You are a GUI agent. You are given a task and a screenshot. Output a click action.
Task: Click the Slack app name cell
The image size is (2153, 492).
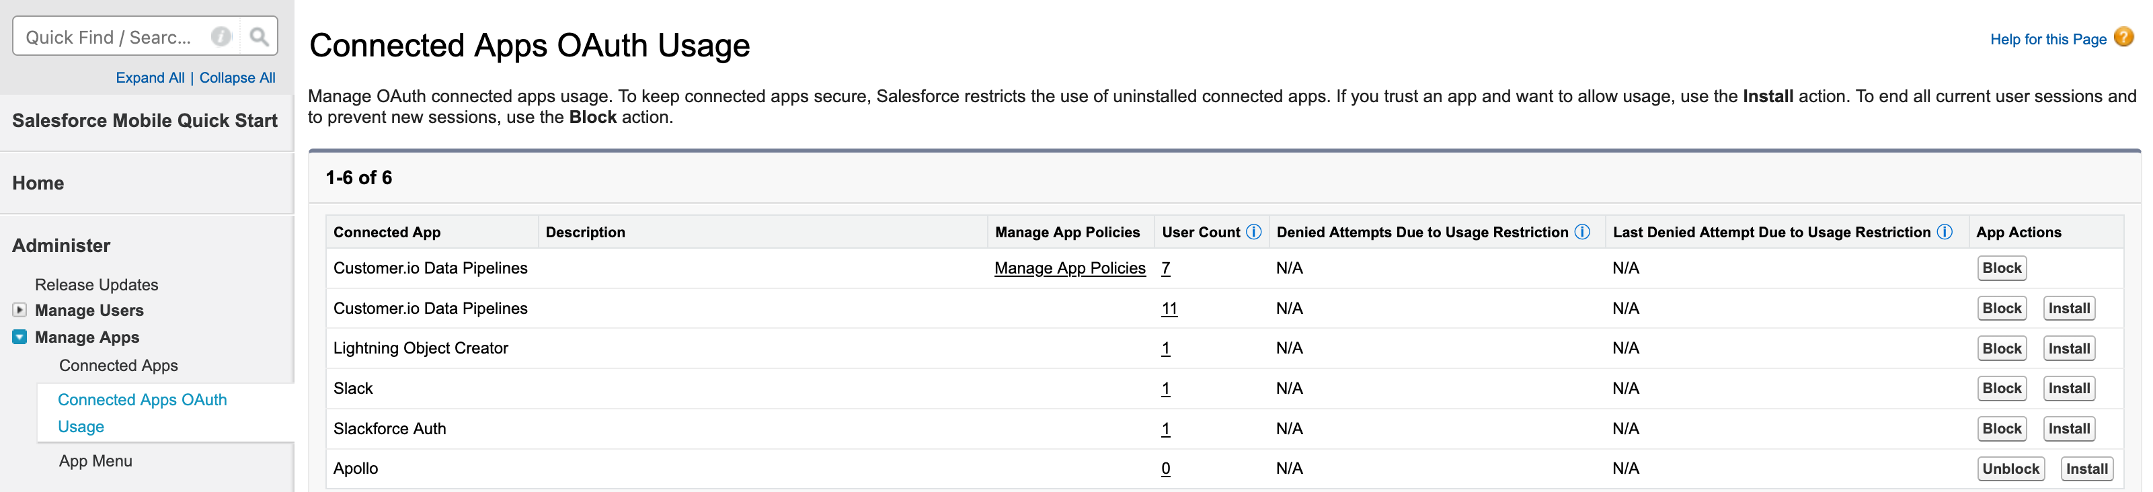pyautogui.click(x=353, y=388)
